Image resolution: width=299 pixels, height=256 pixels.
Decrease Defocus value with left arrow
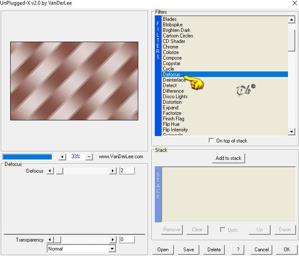coord(50,171)
